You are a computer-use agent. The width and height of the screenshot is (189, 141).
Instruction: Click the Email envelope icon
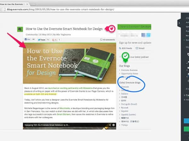click(x=137, y=48)
